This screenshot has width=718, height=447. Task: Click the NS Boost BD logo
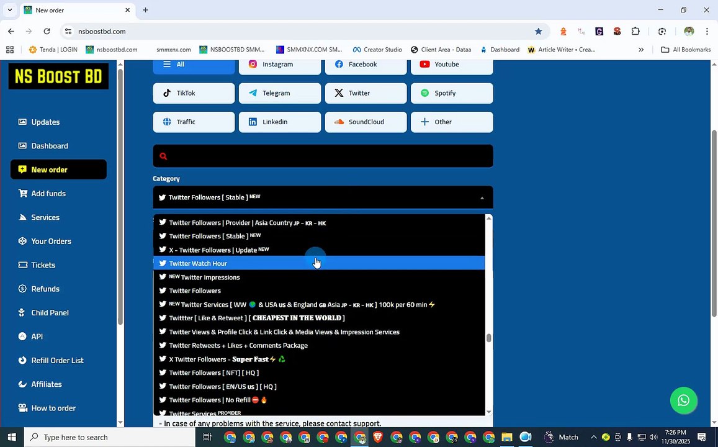[58, 76]
